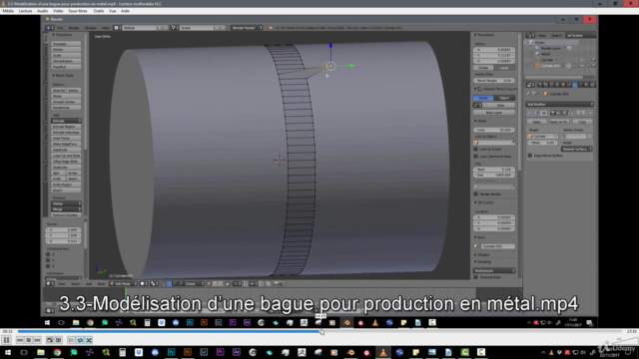The image size is (639, 359).
Task: Seek along the VLC progress bar
Action: (319, 331)
